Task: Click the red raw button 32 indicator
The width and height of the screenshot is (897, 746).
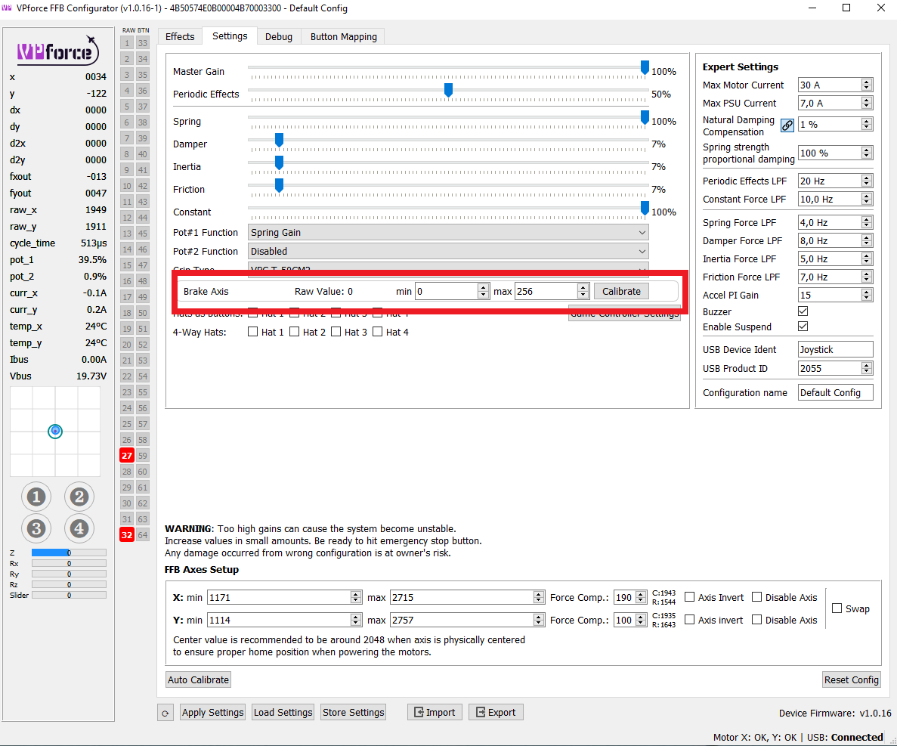Action: 127,535
